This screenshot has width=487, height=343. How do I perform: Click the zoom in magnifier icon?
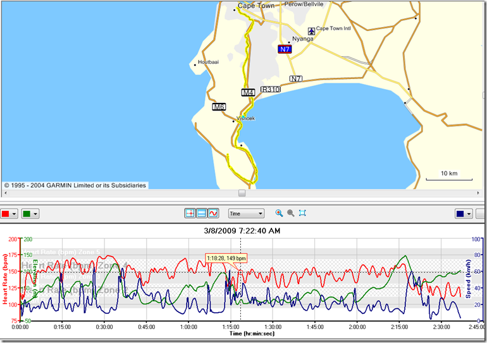pos(279,213)
